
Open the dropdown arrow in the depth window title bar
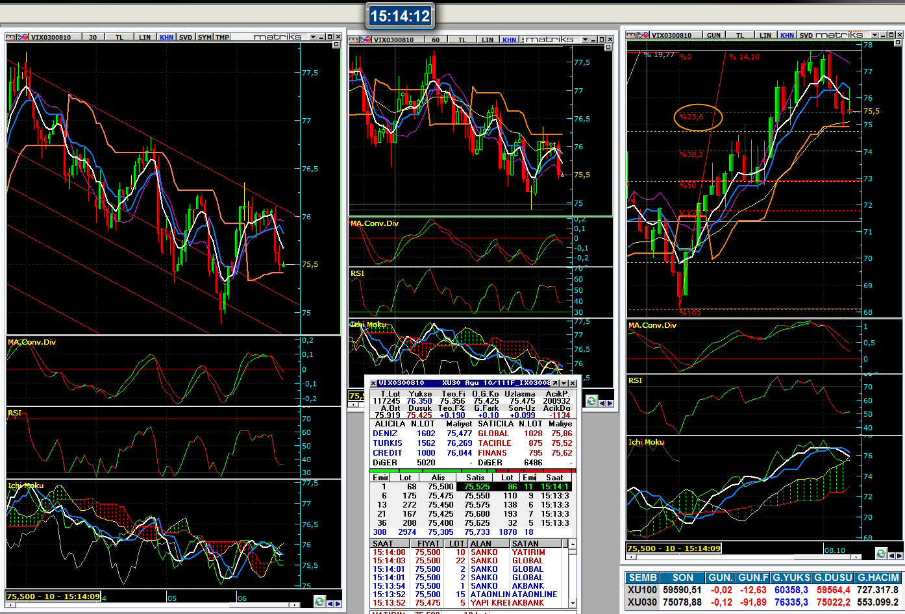tap(564, 383)
